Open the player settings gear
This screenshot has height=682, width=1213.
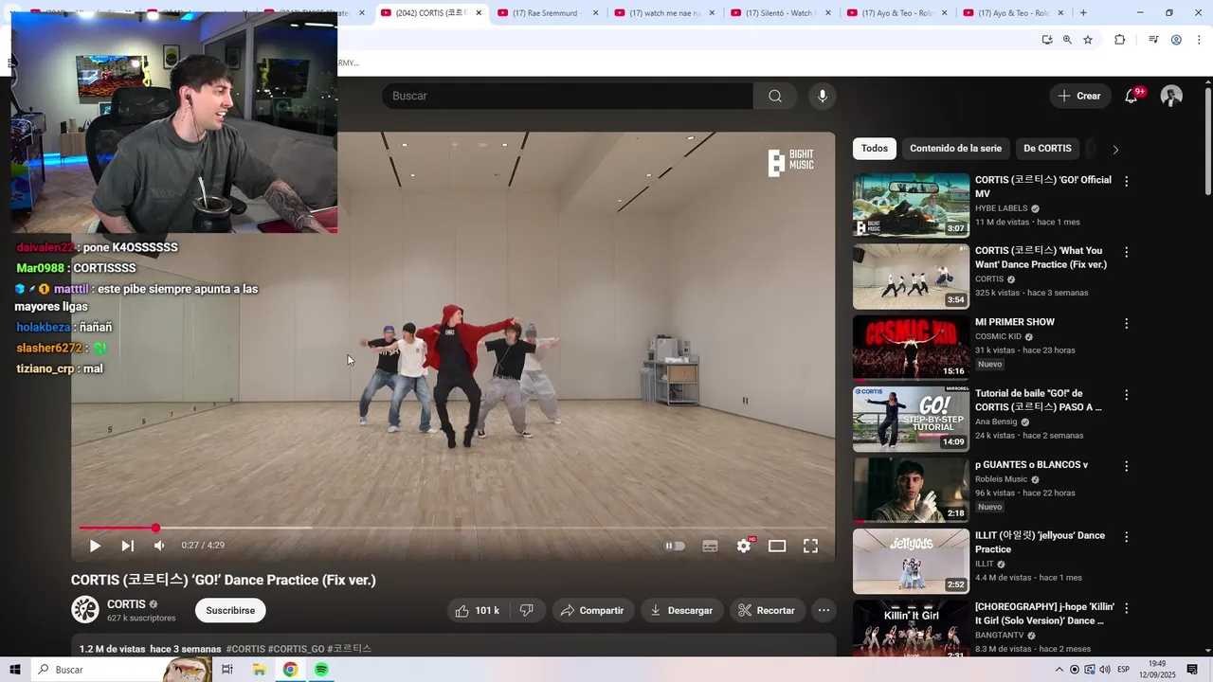744,546
